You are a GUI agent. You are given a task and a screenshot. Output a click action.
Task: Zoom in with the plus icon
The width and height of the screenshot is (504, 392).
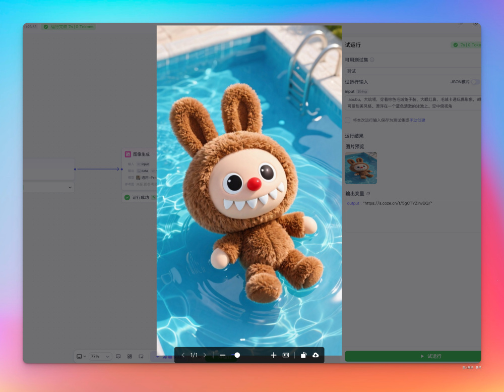[x=274, y=355]
